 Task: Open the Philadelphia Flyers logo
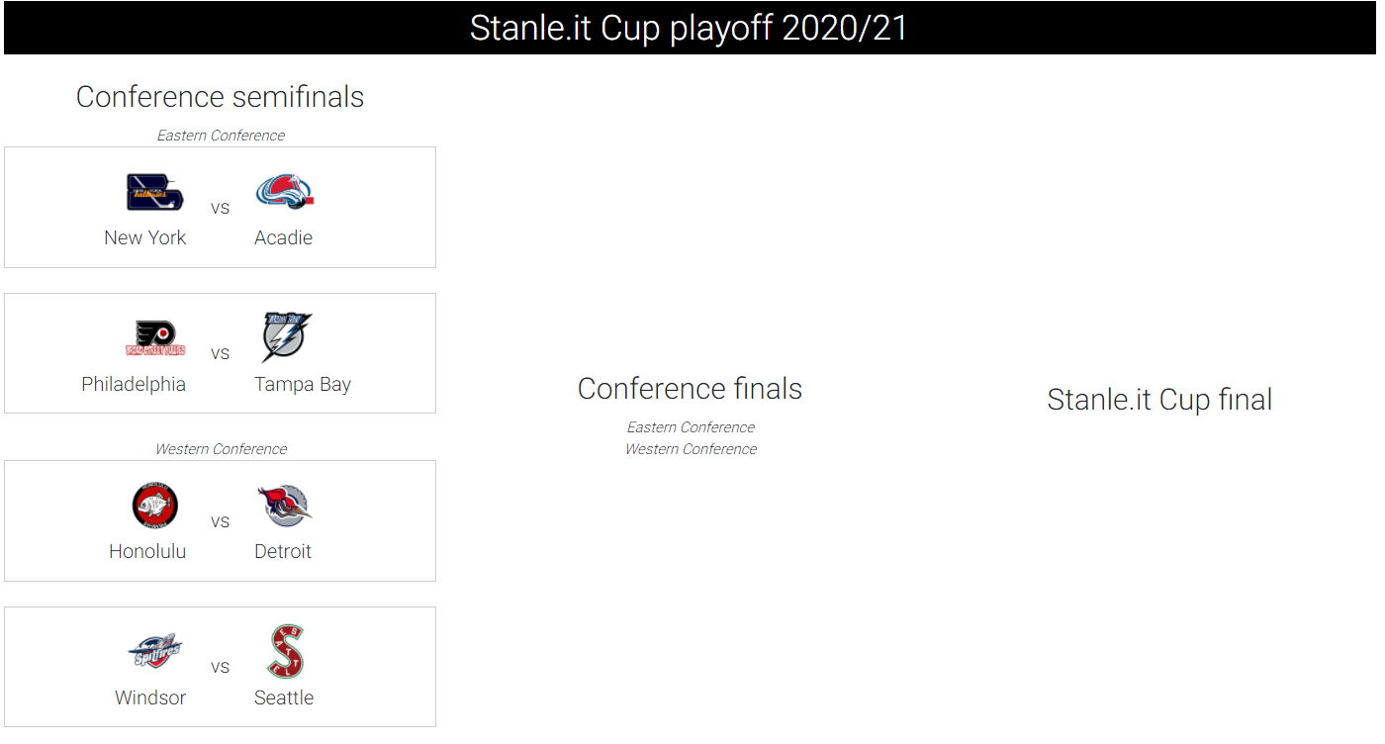pos(155,338)
